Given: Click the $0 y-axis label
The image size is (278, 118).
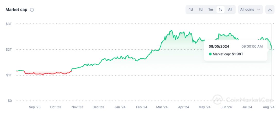Looking at the screenshot, I should click(x=10, y=101).
